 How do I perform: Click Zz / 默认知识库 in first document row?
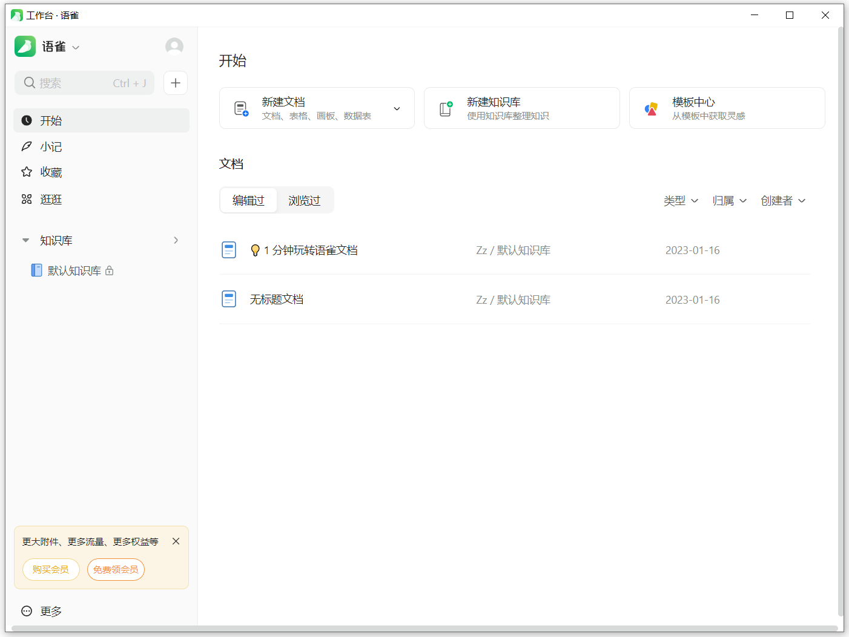(514, 250)
